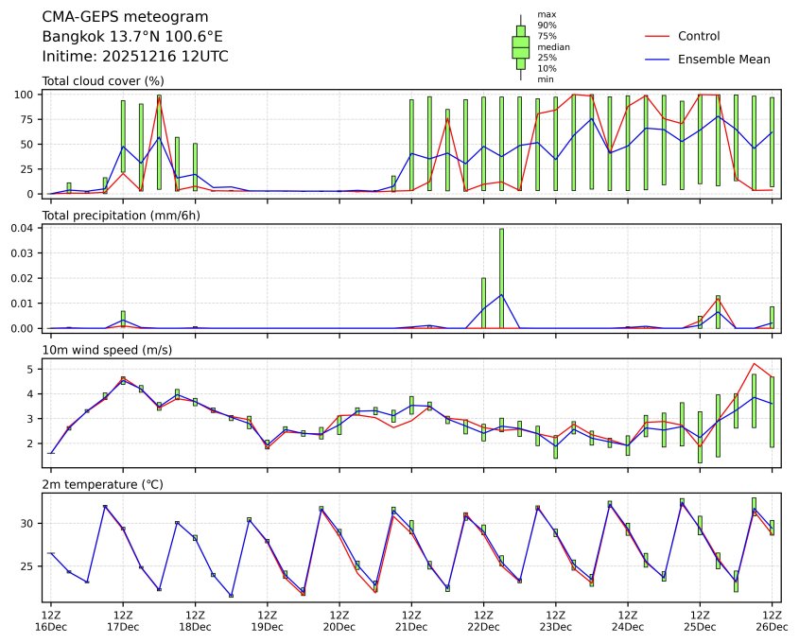This screenshot has width=799, height=643.
Task: Click the CMA-GEPS meteogram title
Action: pos(126,17)
